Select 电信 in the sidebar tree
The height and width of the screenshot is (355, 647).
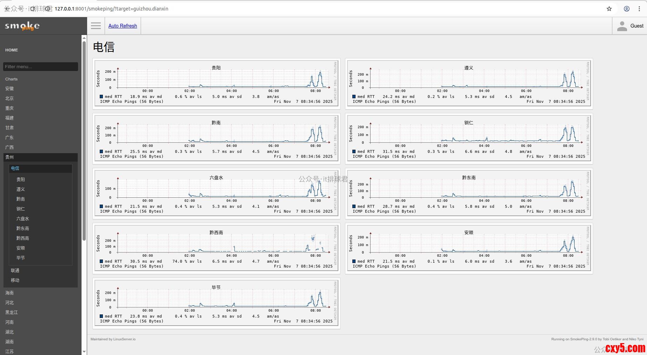tap(15, 168)
